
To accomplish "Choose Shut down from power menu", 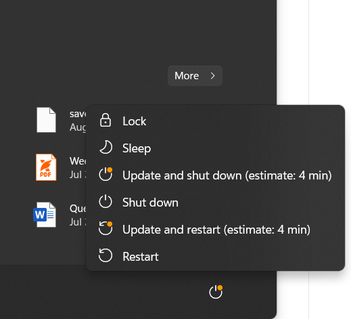I will 215,203.
